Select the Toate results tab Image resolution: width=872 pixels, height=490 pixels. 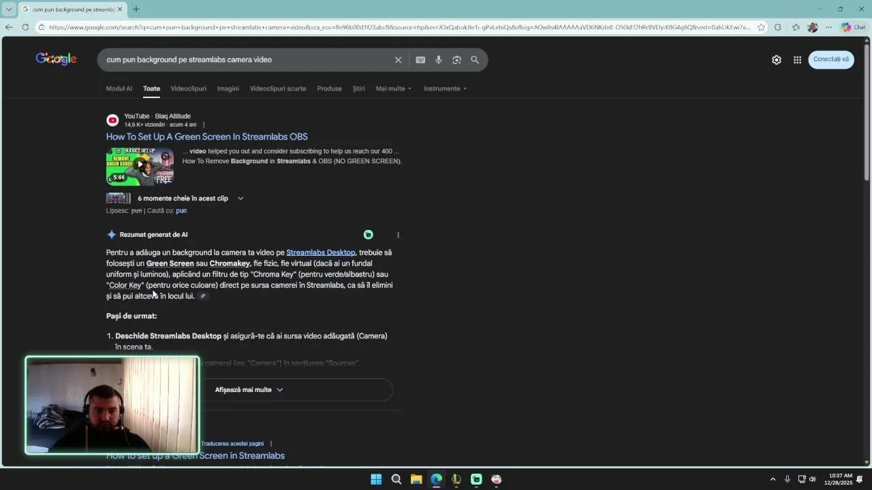pos(151,88)
